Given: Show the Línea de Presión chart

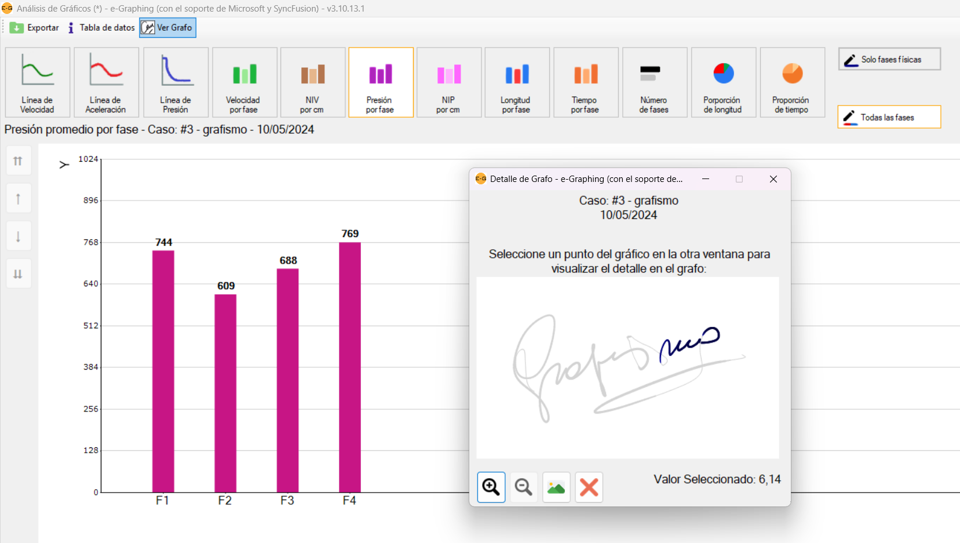Looking at the screenshot, I should point(176,82).
